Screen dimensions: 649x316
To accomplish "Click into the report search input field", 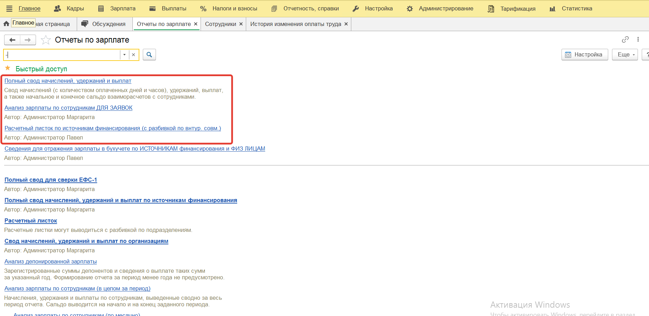I will click(x=62, y=55).
